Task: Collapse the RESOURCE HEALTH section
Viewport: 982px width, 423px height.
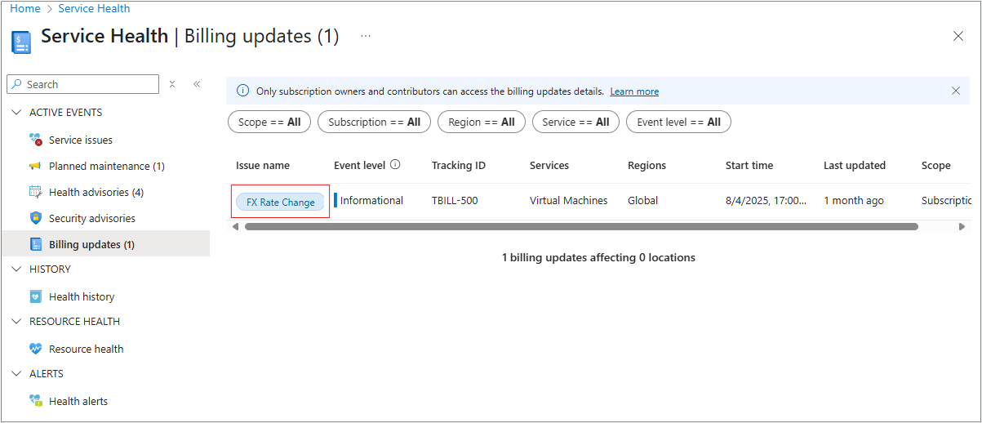Action: (x=17, y=322)
